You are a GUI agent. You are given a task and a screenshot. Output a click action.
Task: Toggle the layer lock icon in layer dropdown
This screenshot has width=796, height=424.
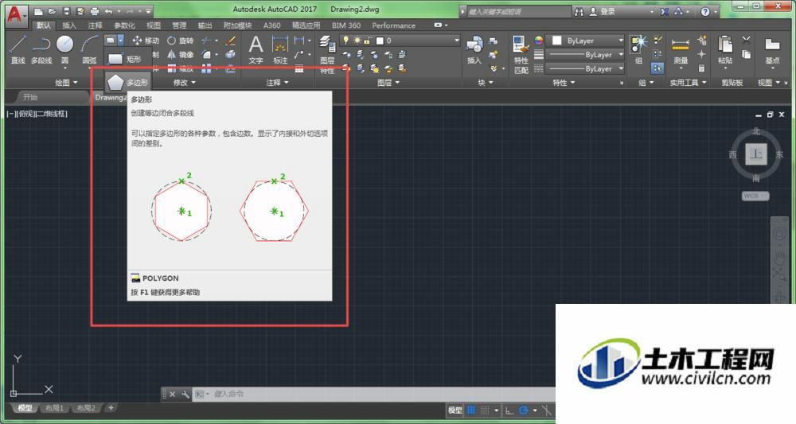coord(367,40)
